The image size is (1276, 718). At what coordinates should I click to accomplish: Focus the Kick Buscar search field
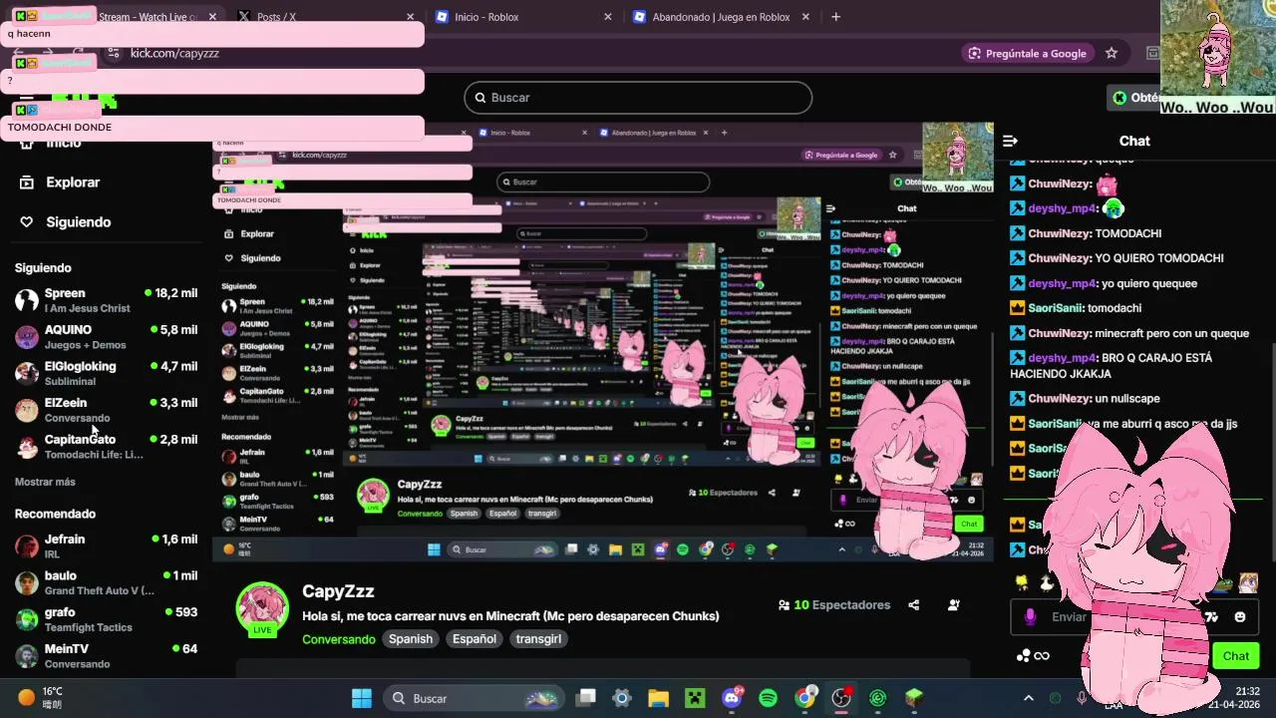tap(638, 98)
